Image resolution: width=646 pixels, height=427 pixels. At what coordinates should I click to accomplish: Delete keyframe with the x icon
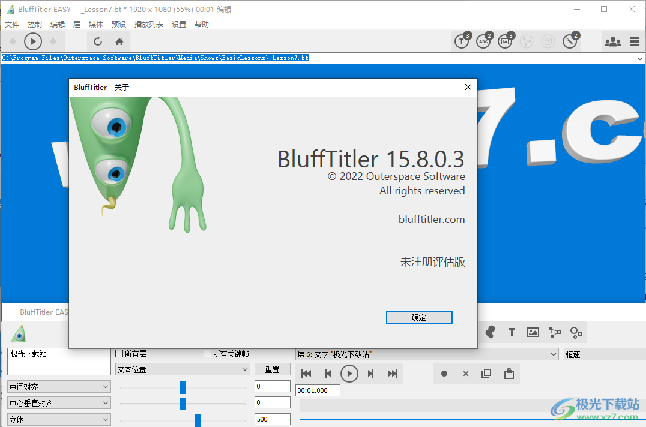pyautogui.click(x=465, y=374)
